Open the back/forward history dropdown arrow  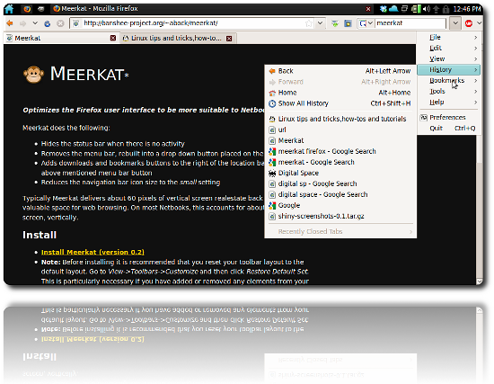(x=35, y=23)
